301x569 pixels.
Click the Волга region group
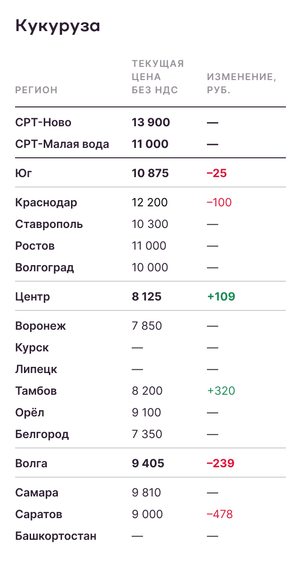[x=31, y=463]
